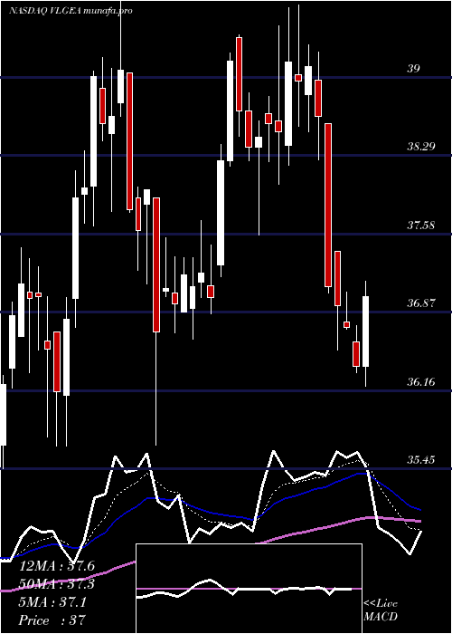Click the 37.58 price axis label
The width and height of the screenshot is (452, 634).
pos(420,225)
